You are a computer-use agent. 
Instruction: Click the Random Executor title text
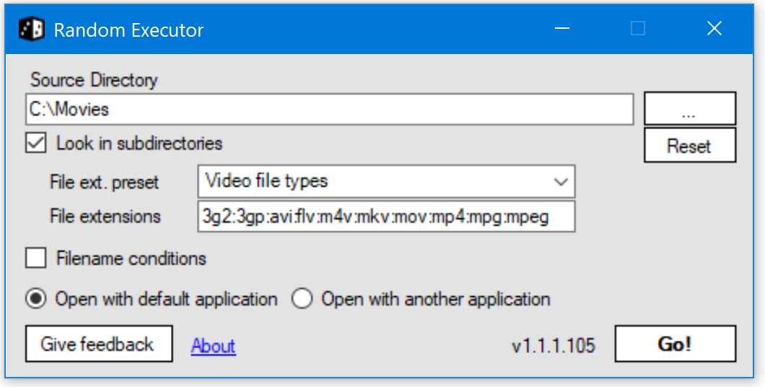point(128,30)
